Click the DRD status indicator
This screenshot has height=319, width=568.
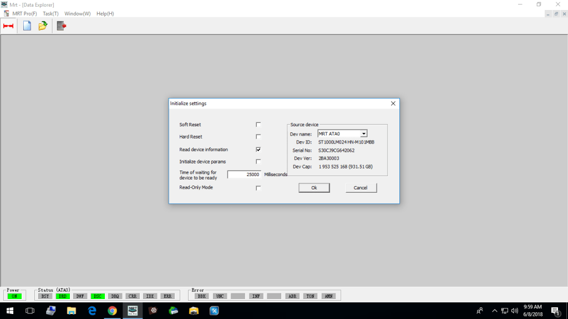[63, 296]
